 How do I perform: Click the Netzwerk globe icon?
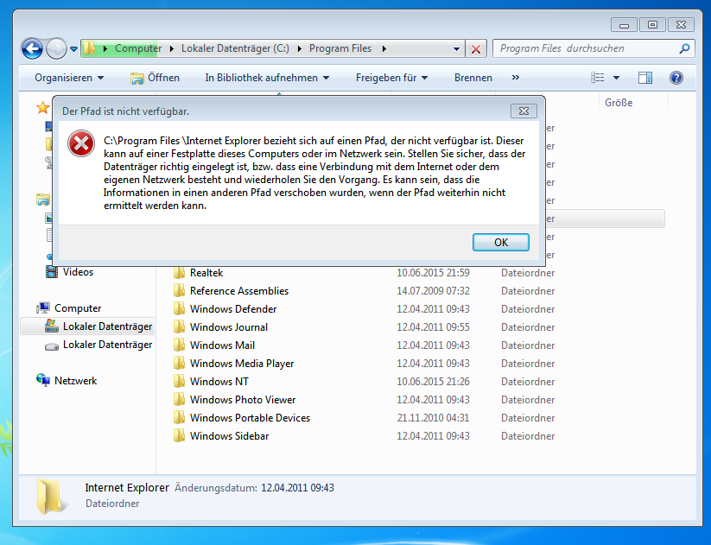pyautogui.click(x=43, y=380)
